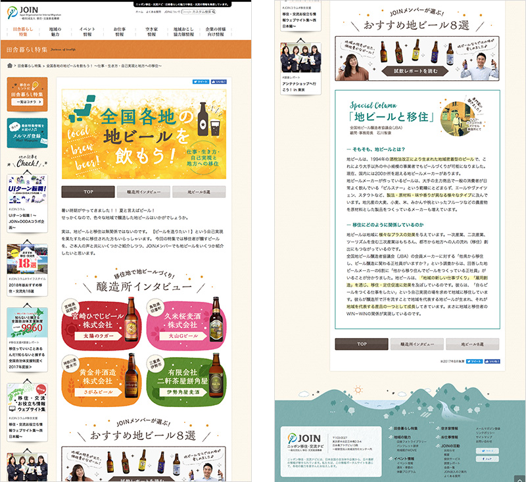Click the JOIN logo in the page header

(x=28, y=12)
